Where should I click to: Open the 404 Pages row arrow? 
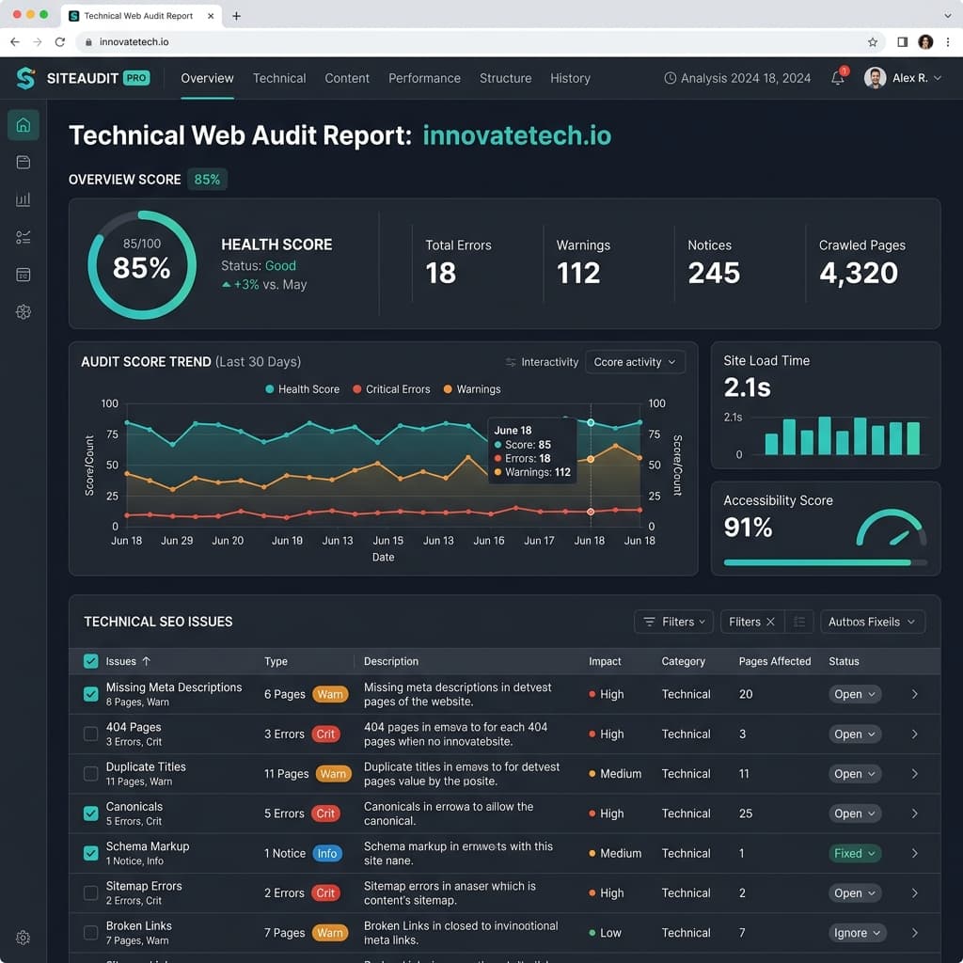click(914, 734)
